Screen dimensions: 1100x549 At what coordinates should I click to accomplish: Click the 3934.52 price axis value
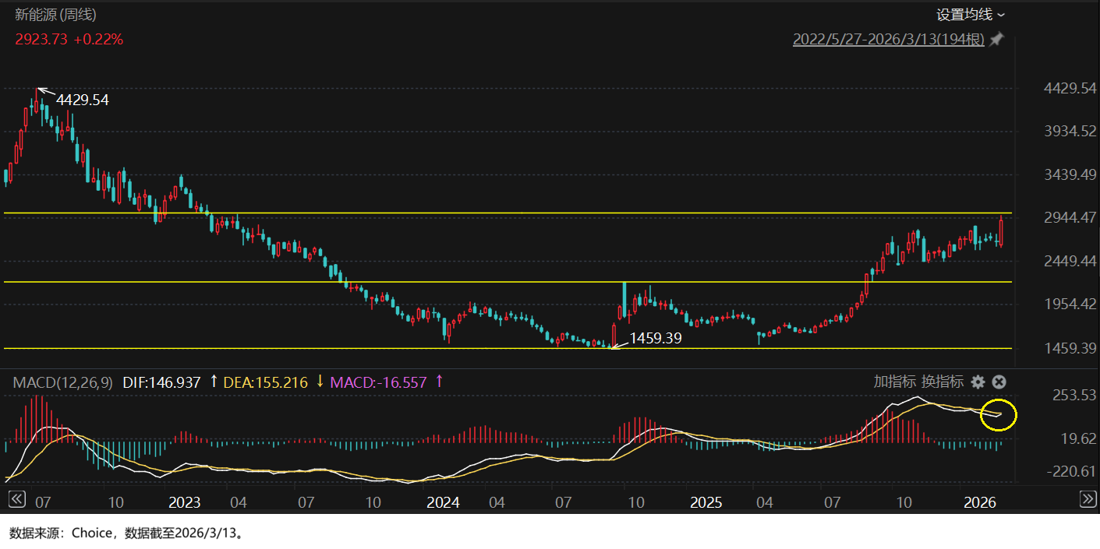[x=1070, y=132]
